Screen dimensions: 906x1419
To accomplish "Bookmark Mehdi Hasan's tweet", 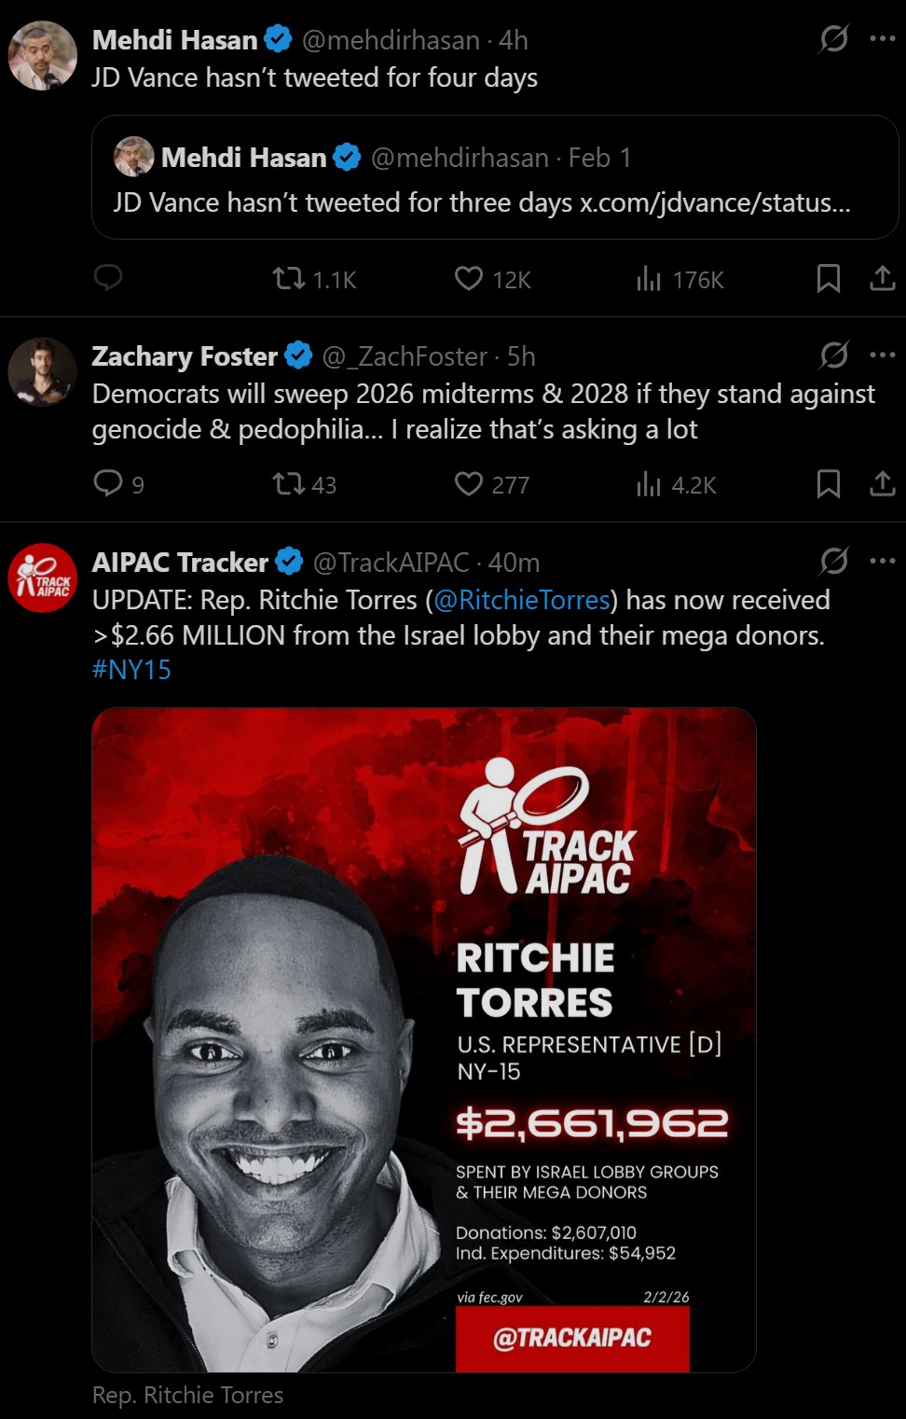I will (828, 278).
